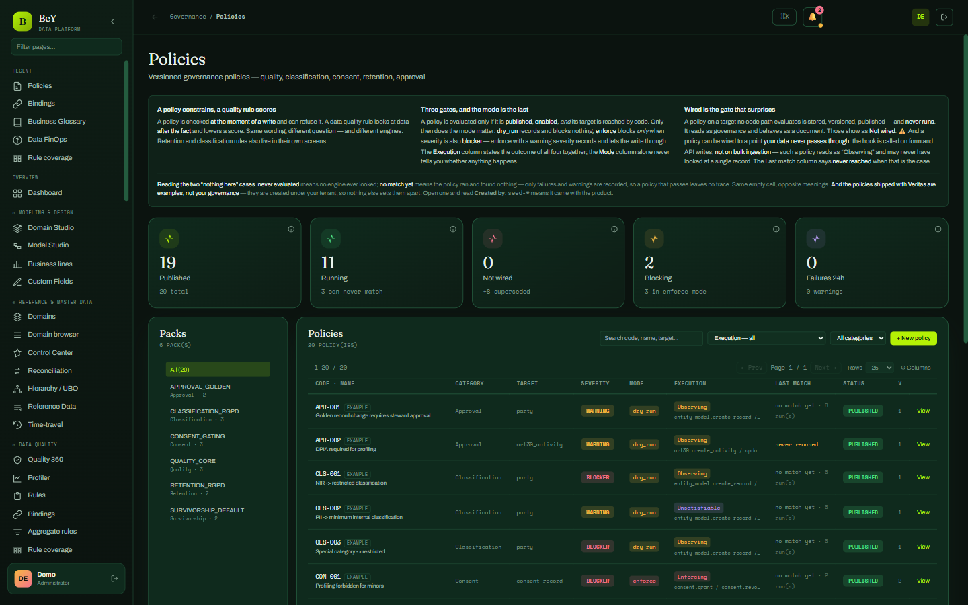Click the Time-travel history icon
This screenshot has width=968, height=605.
click(x=17, y=425)
